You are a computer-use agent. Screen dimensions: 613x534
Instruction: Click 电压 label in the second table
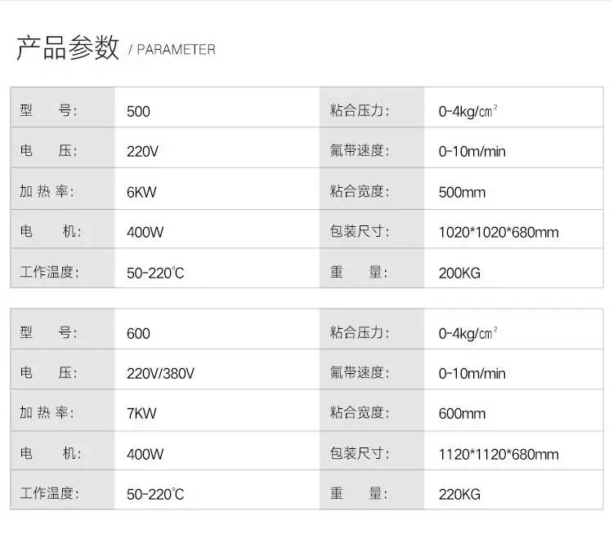[x=48, y=372]
